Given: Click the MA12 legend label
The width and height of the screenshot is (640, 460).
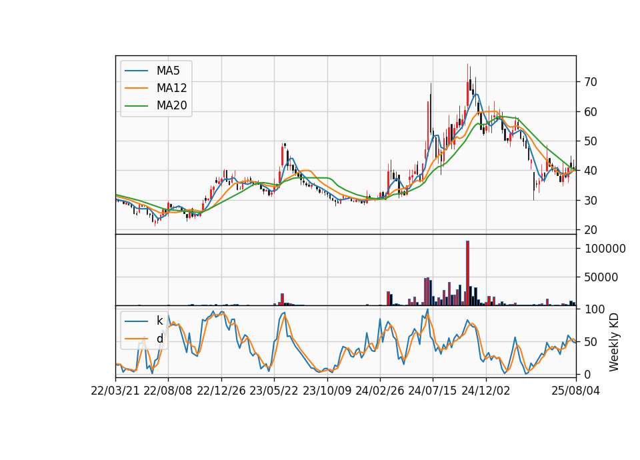Looking at the screenshot, I should pos(171,88).
